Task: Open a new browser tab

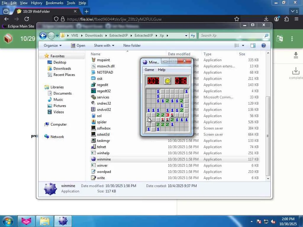Action: coord(86,12)
